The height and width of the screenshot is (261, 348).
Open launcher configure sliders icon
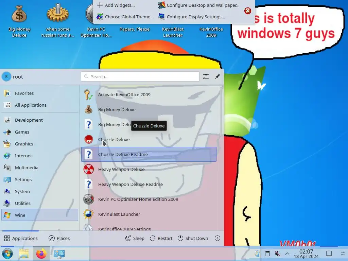206,76
